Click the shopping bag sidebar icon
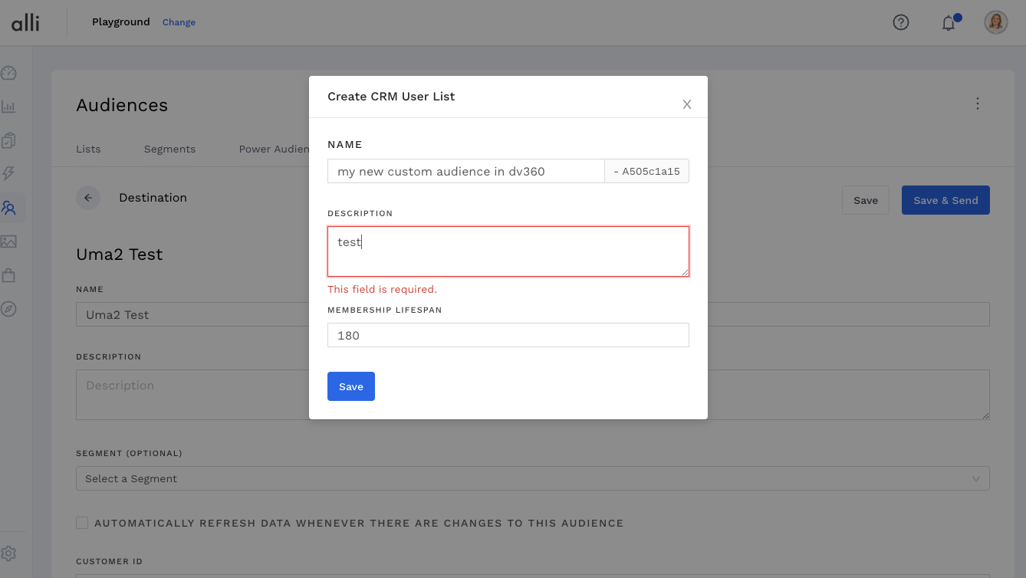Viewport: 1026px width, 578px height. (x=8, y=275)
